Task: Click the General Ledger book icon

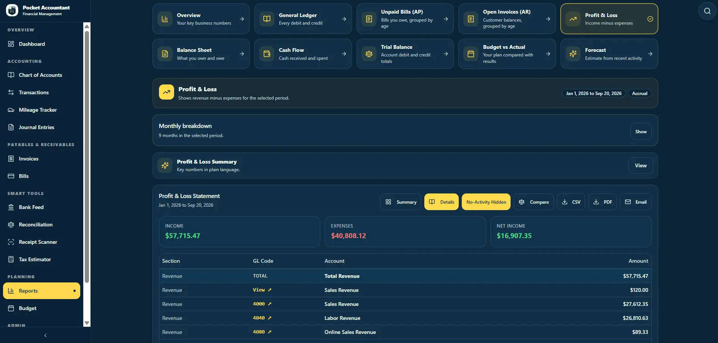Action: click(x=267, y=19)
